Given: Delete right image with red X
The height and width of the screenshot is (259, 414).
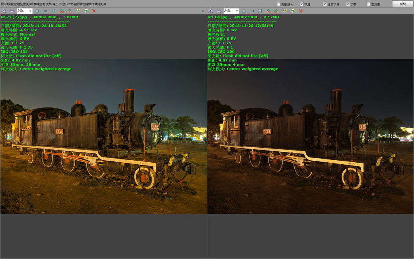Looking at the screenshot, I should 300,11.
